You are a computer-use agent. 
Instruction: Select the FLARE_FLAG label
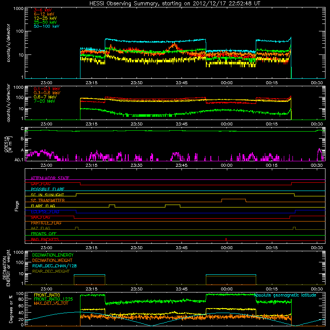point(43,206)
